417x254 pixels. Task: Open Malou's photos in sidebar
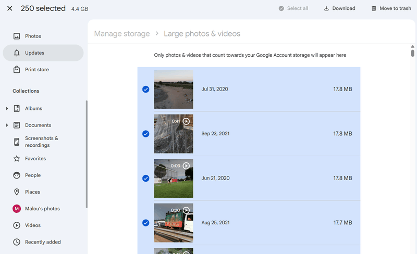click(42, 209)
